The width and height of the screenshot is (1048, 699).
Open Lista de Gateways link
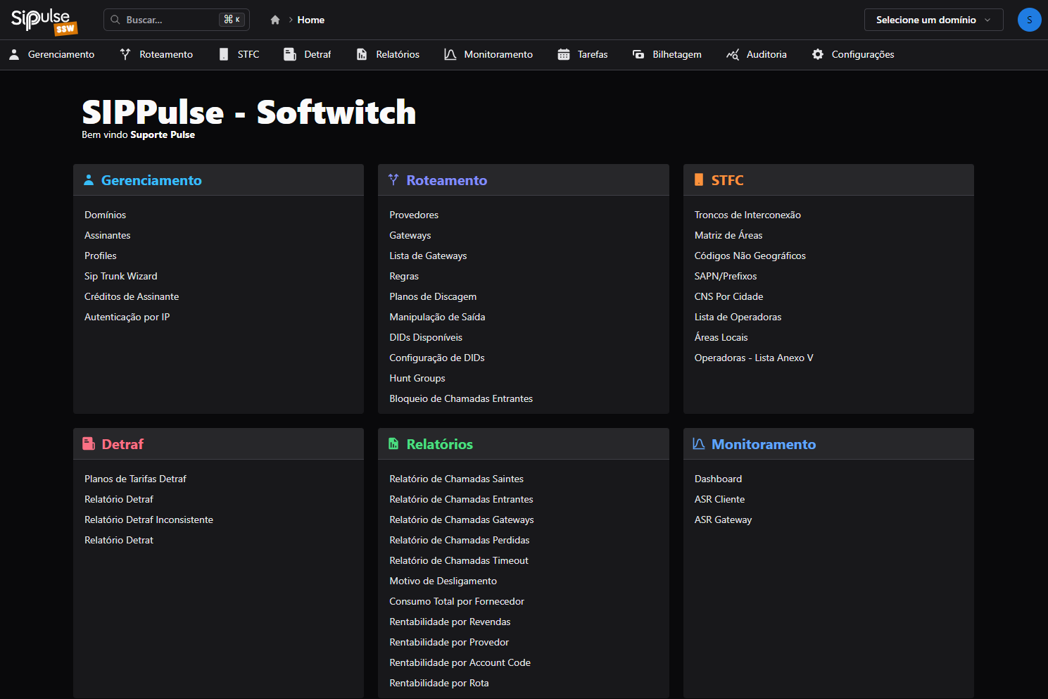coord(428,256)
